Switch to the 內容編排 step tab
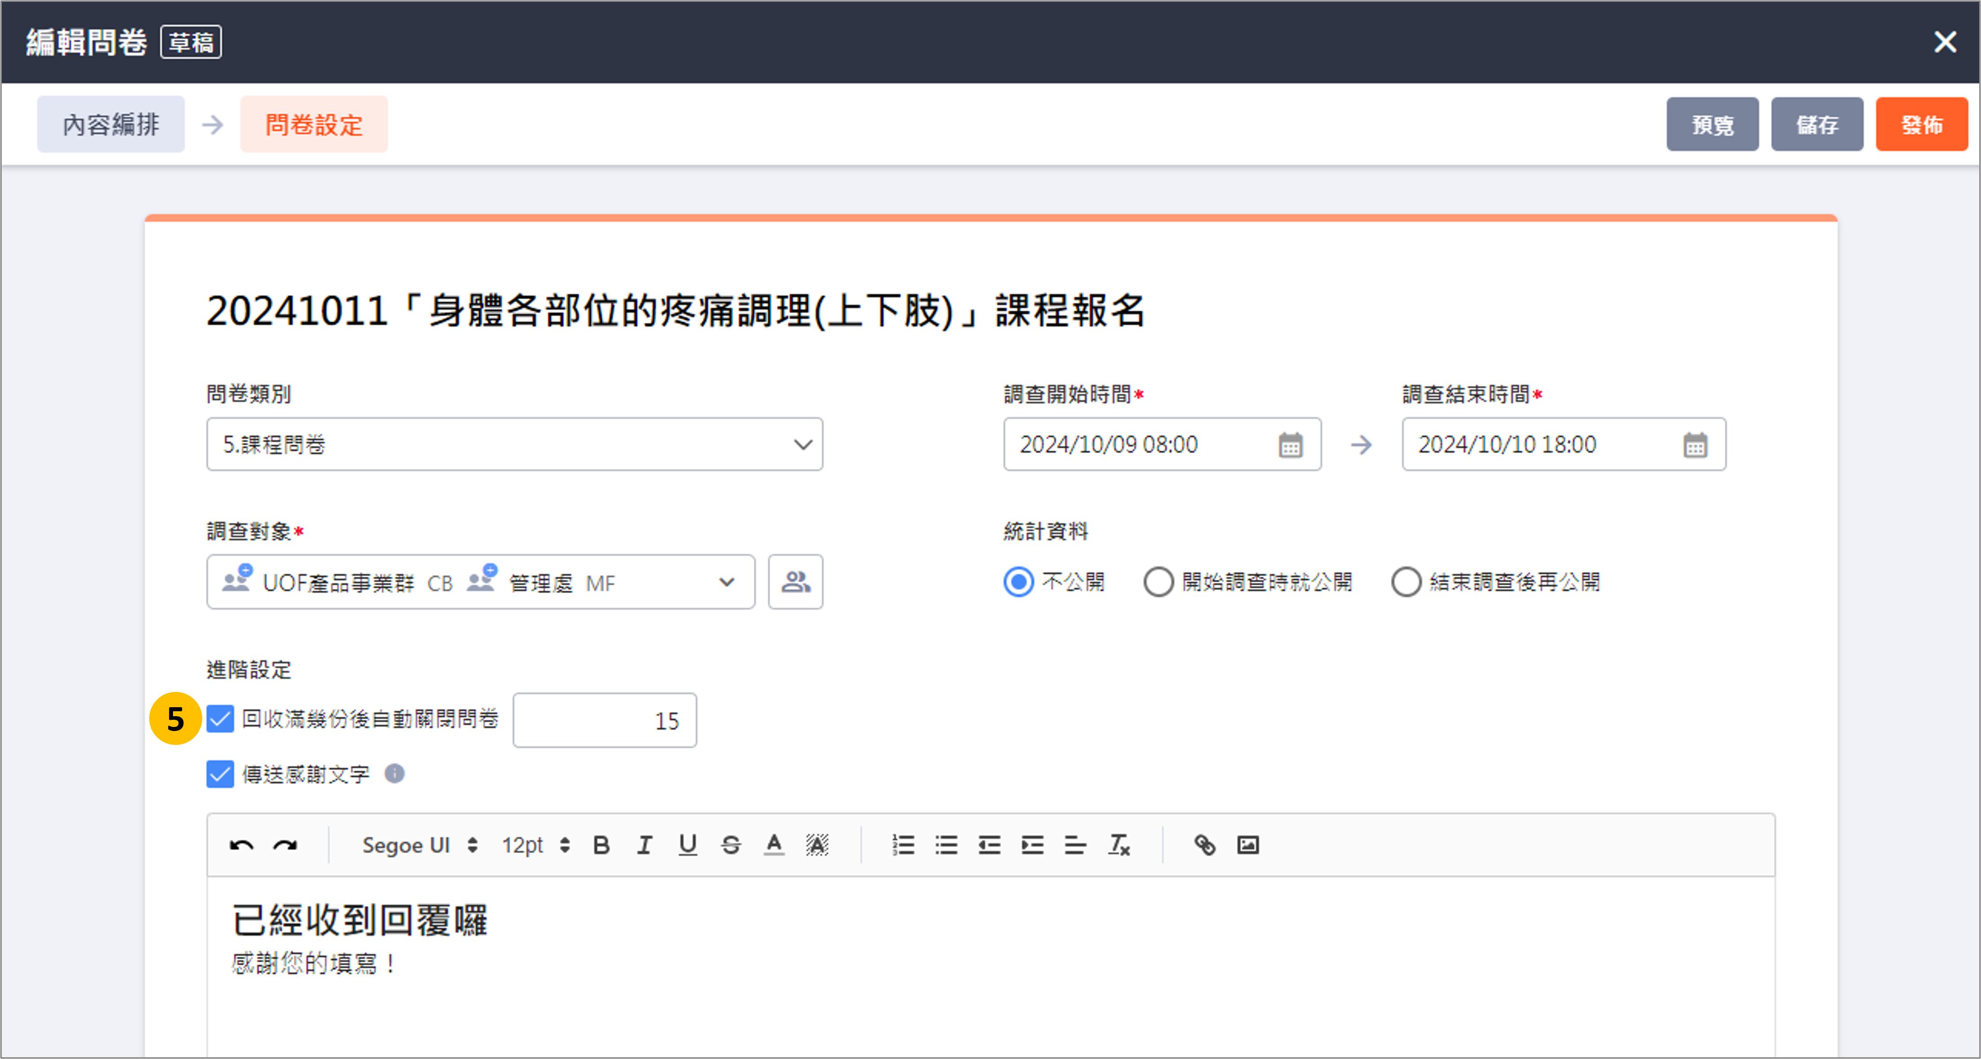The image size is (1981, 1059). [x=111, y=124]
